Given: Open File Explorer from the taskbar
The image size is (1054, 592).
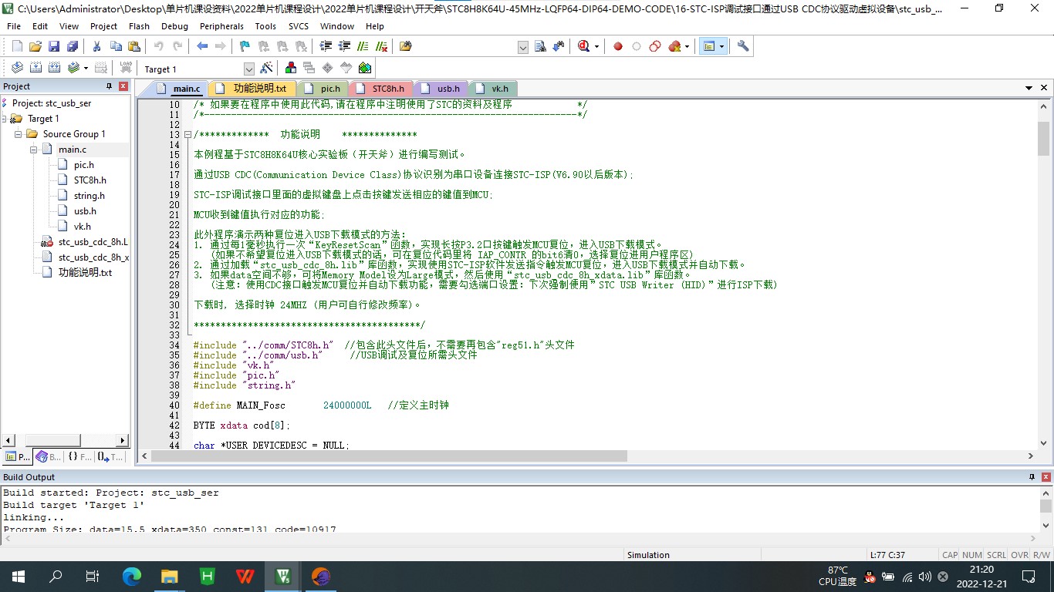Looking at the screenshot, I should tap(170, 576).
